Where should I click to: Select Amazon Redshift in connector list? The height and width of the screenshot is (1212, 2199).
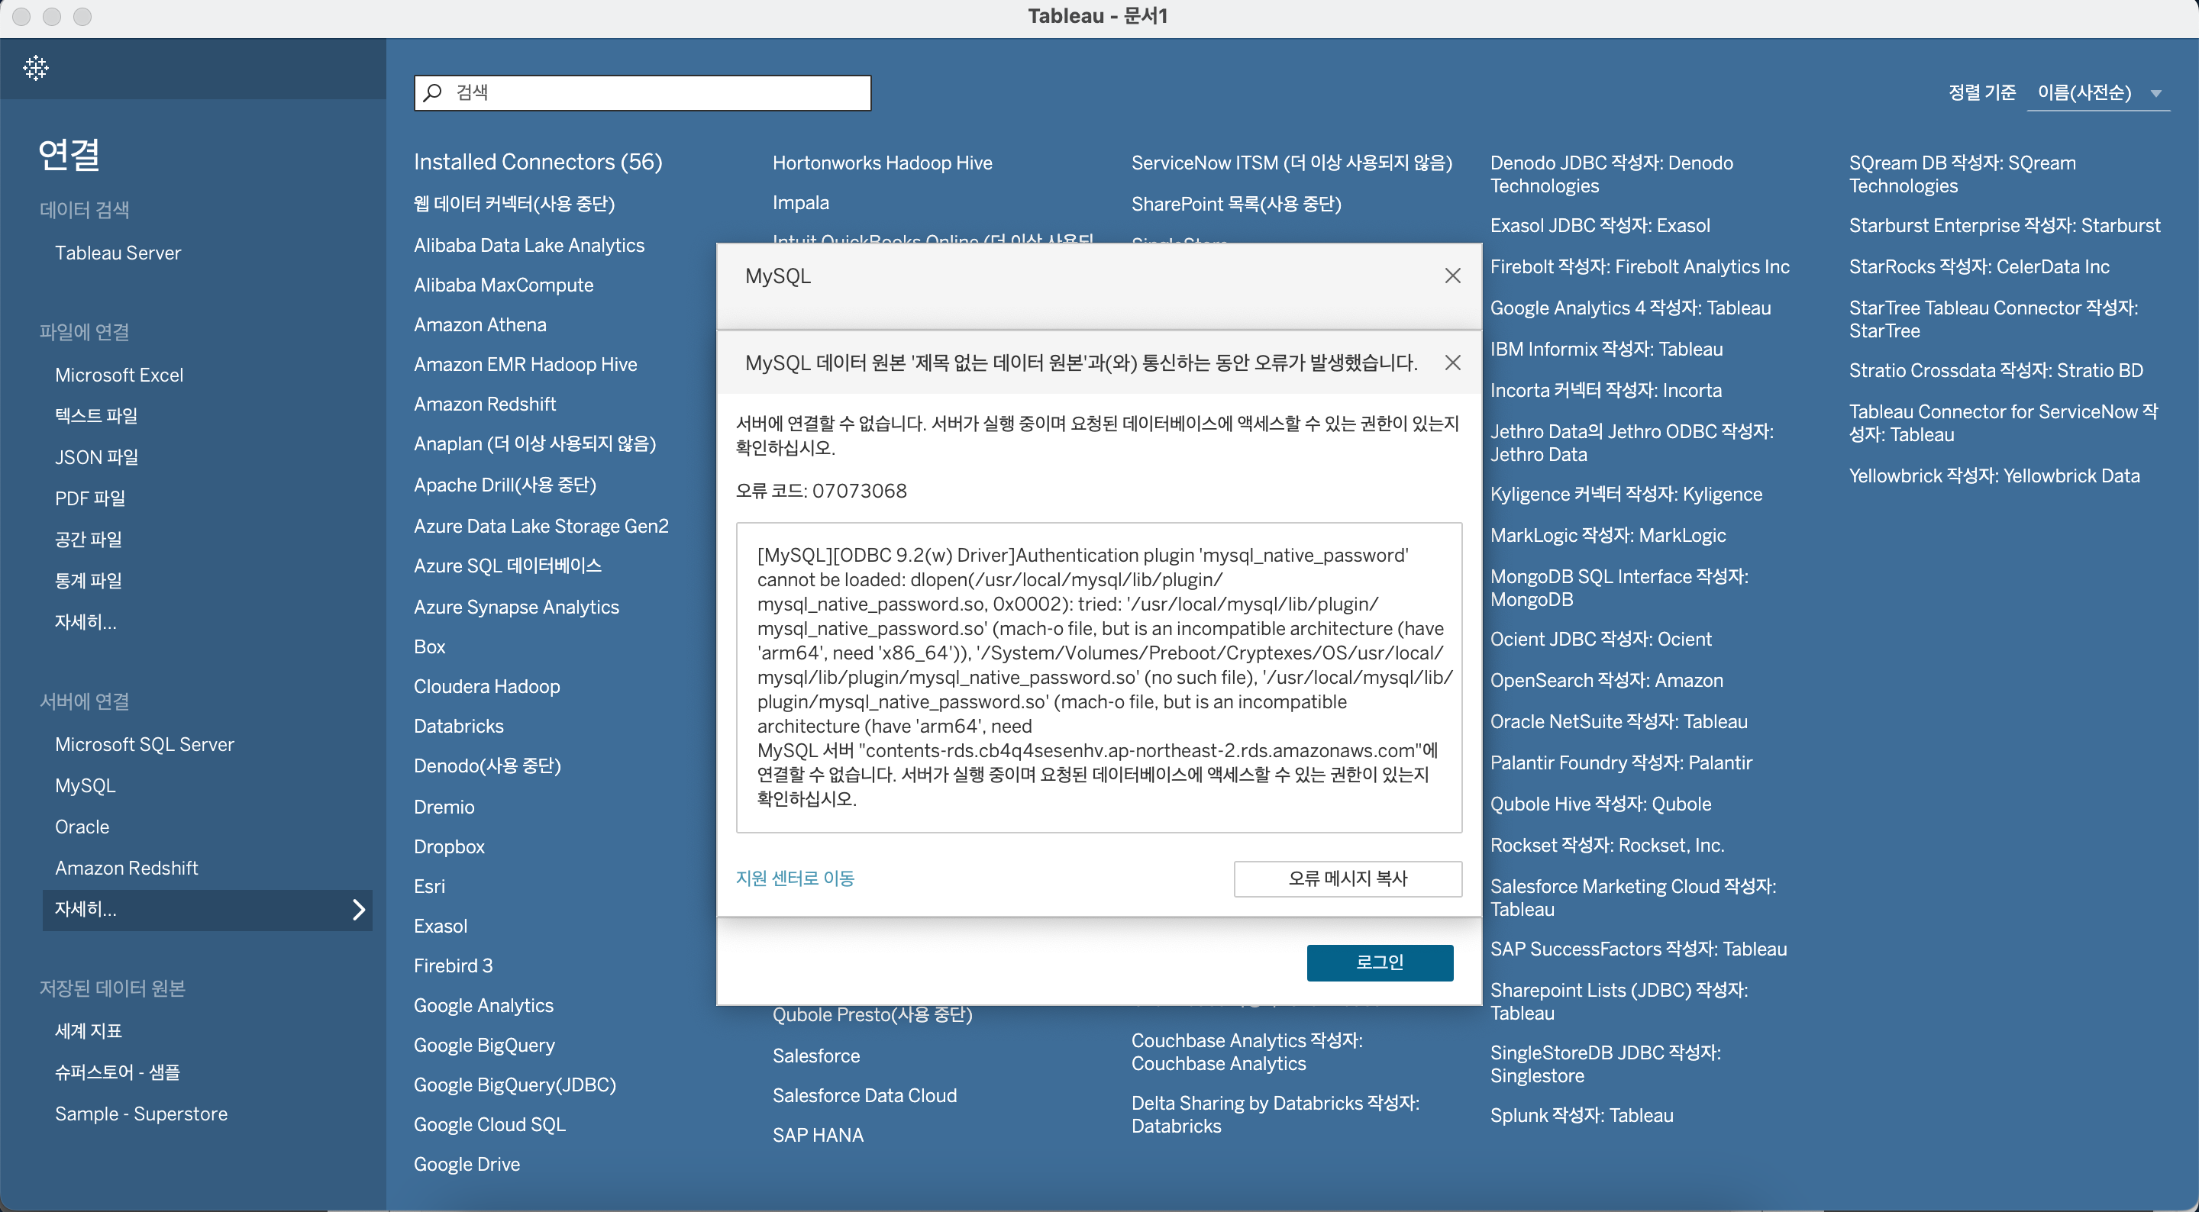point(484,404)
